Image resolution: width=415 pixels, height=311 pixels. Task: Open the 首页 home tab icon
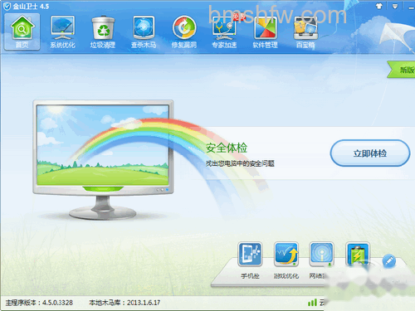22,32
